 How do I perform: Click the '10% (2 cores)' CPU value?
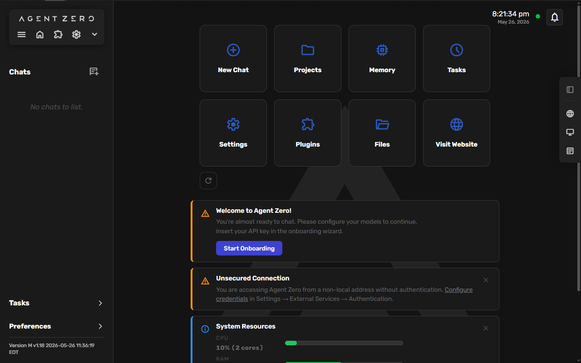239,348
